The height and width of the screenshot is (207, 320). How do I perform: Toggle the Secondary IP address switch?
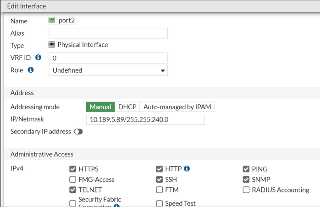(78, 132)
